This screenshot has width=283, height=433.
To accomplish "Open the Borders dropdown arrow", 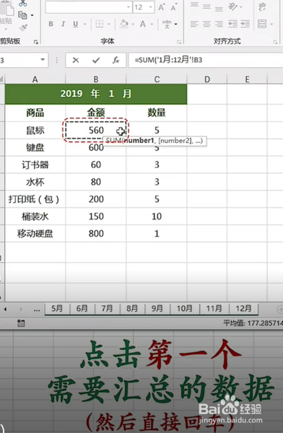I will 109,25.
